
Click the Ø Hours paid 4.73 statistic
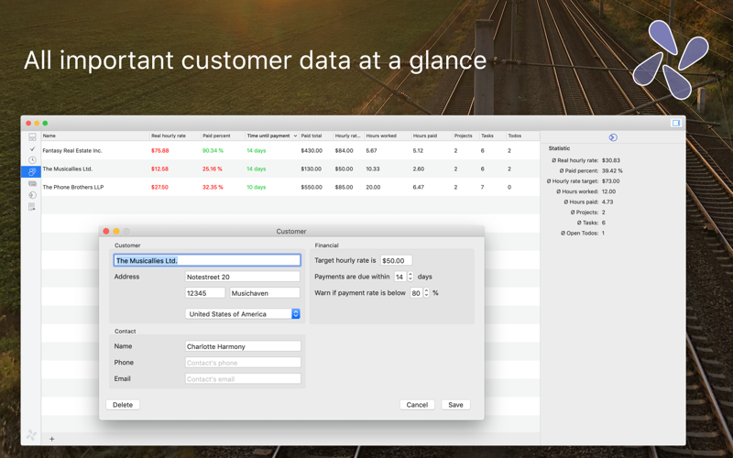tap(588, 202)
